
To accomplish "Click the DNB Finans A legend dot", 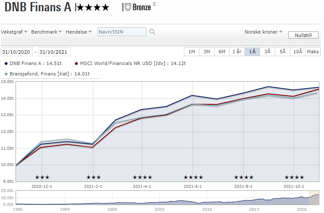I will [6, 63].
